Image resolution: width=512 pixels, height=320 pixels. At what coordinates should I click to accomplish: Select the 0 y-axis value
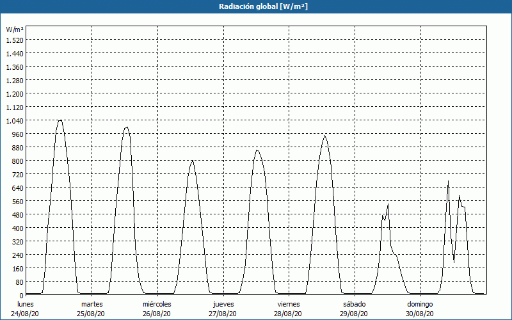point(22,295)
